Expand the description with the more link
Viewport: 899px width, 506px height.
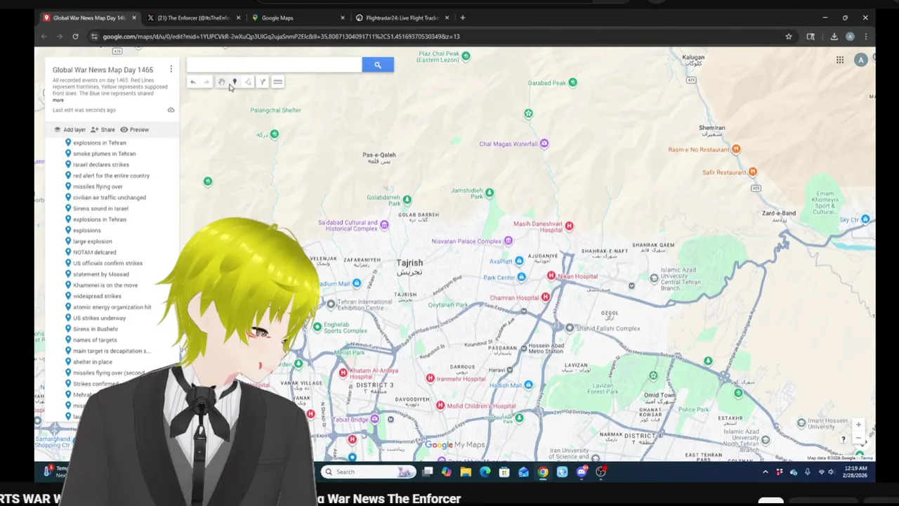[x=58, y=100]
